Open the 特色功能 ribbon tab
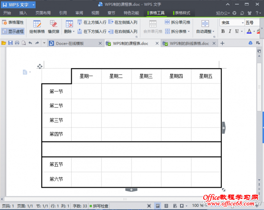The height and width of the screenshot is (210, 264). tap(131, 13)
